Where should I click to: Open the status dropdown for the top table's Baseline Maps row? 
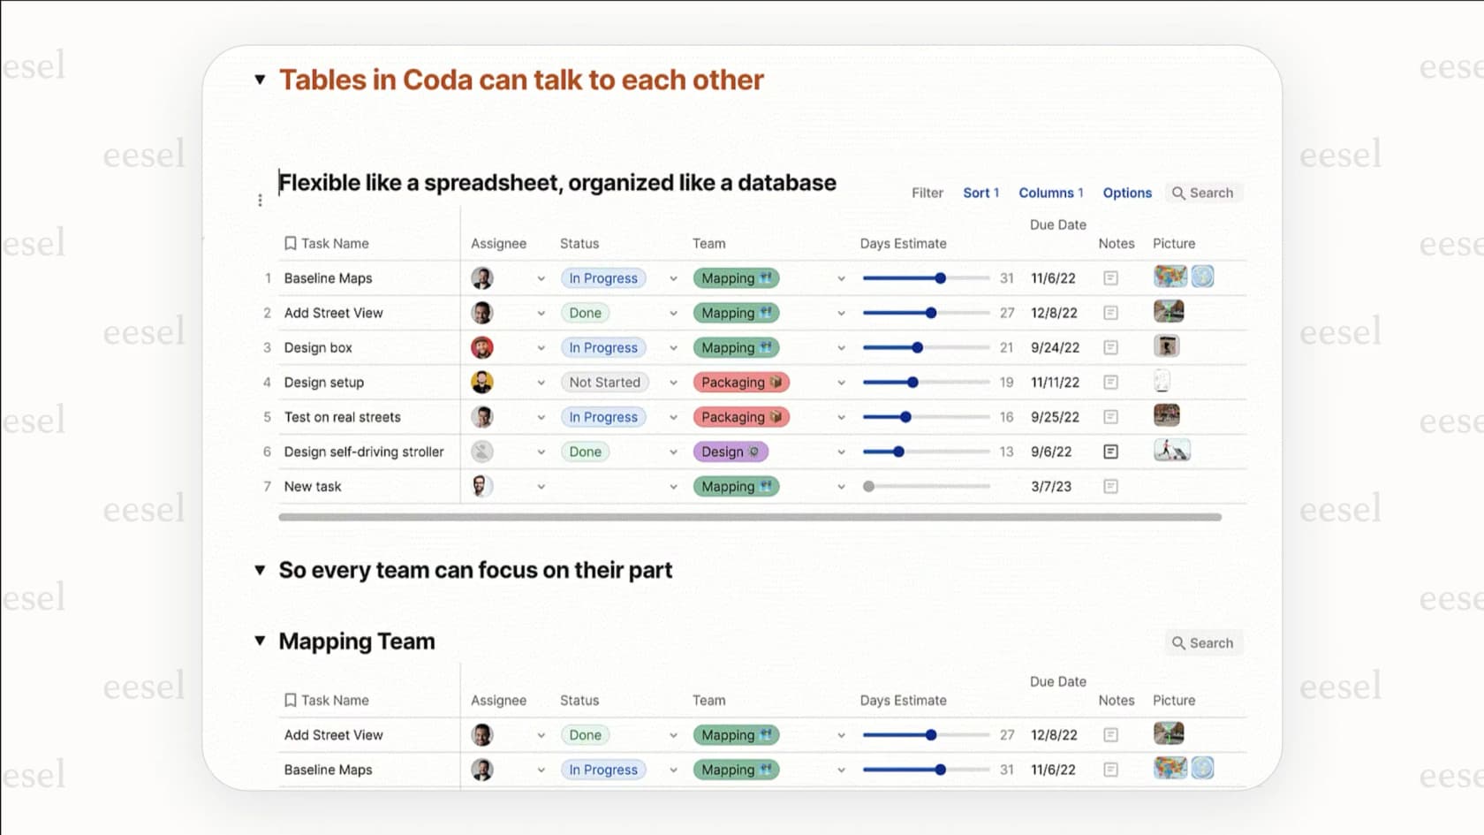pyautogui.click(x=673, y=278)
